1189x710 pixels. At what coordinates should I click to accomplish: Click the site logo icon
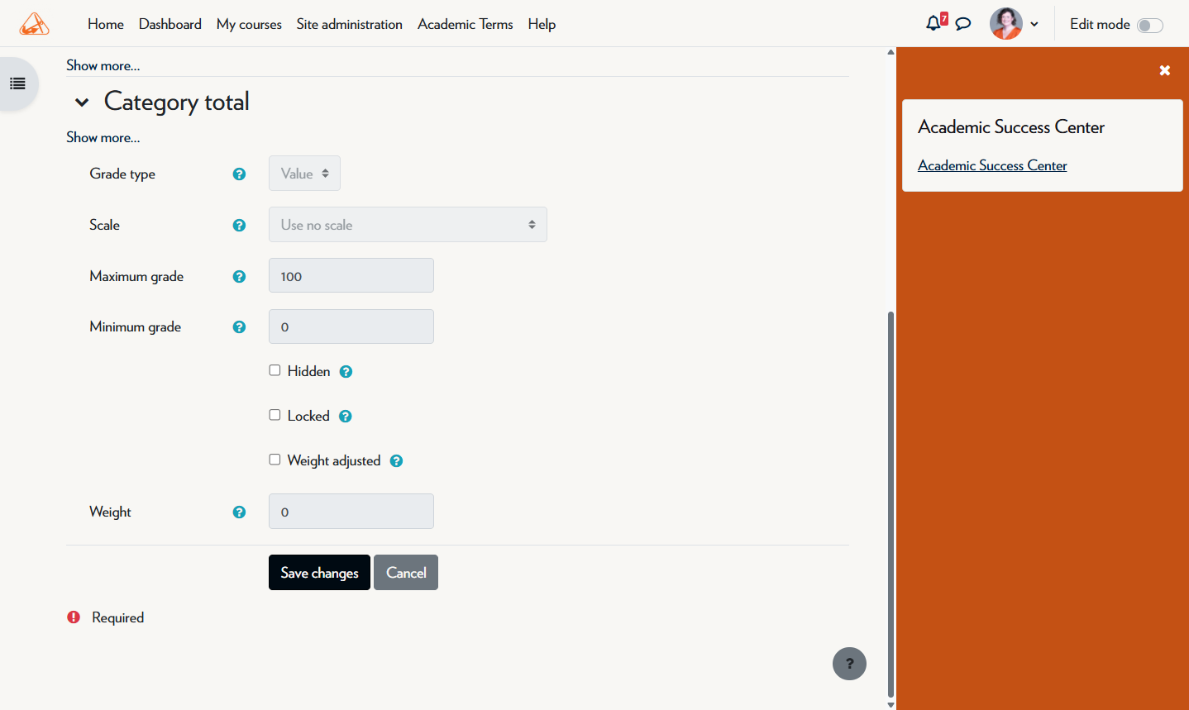34,24
